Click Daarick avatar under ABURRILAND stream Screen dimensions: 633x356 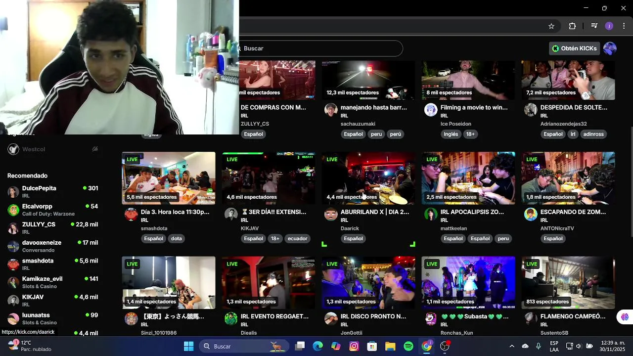click(x=331, y=214)
